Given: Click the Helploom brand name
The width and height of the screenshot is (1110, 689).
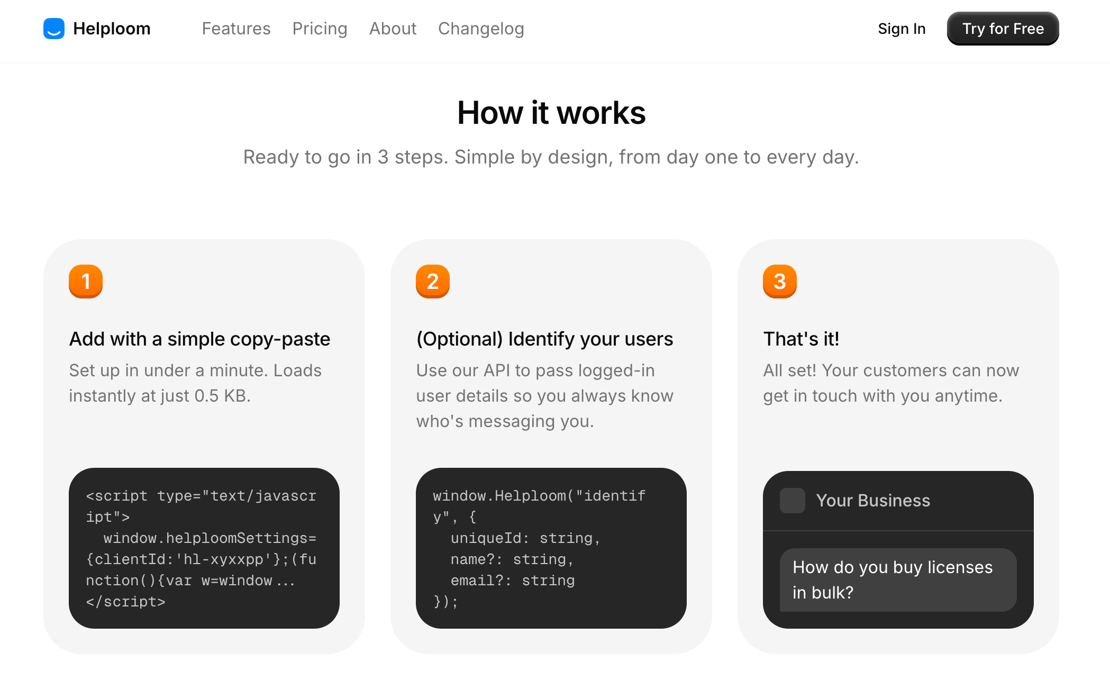Looking at the screenshot, I should 112,29.
